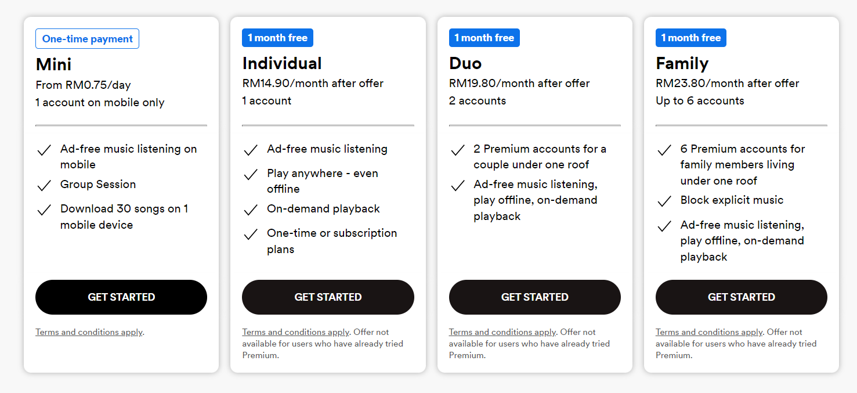Get started with the Mini plan

coord(121,297)
